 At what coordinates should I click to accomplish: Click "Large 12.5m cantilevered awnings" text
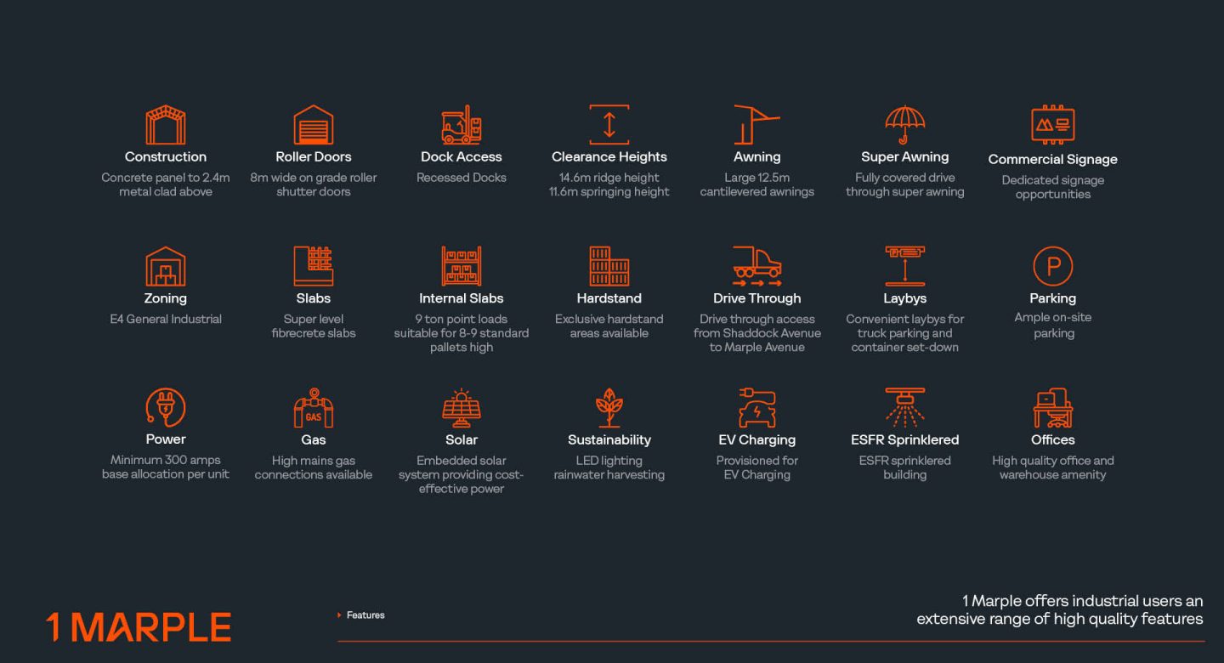757,184
